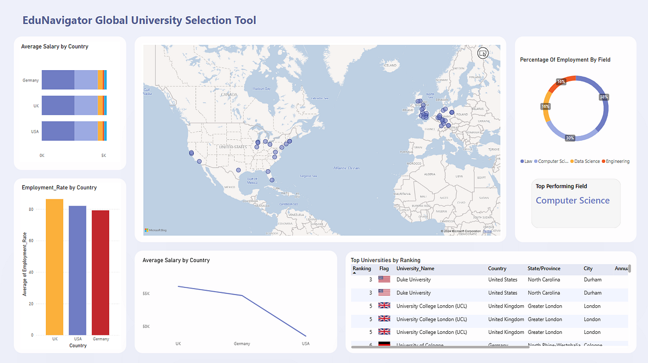Click the ascending sort arrow under Ranking header
The image size is (648, 363).
[355, 273]
